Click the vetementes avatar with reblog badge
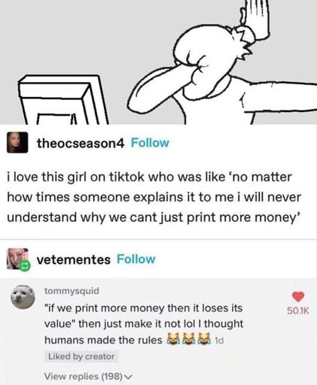 pos(18,259)
